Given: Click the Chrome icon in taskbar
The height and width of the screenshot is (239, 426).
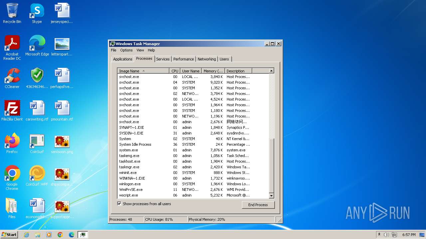Looking at the screenshot, I should (x=60, y=235).
